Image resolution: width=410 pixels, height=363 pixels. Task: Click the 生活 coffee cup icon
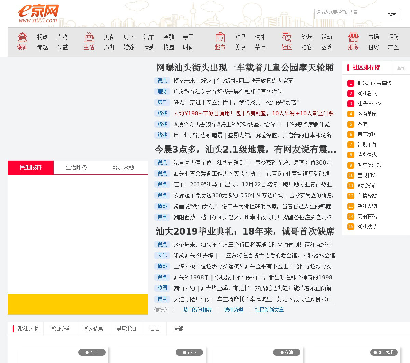pos(89,38)
